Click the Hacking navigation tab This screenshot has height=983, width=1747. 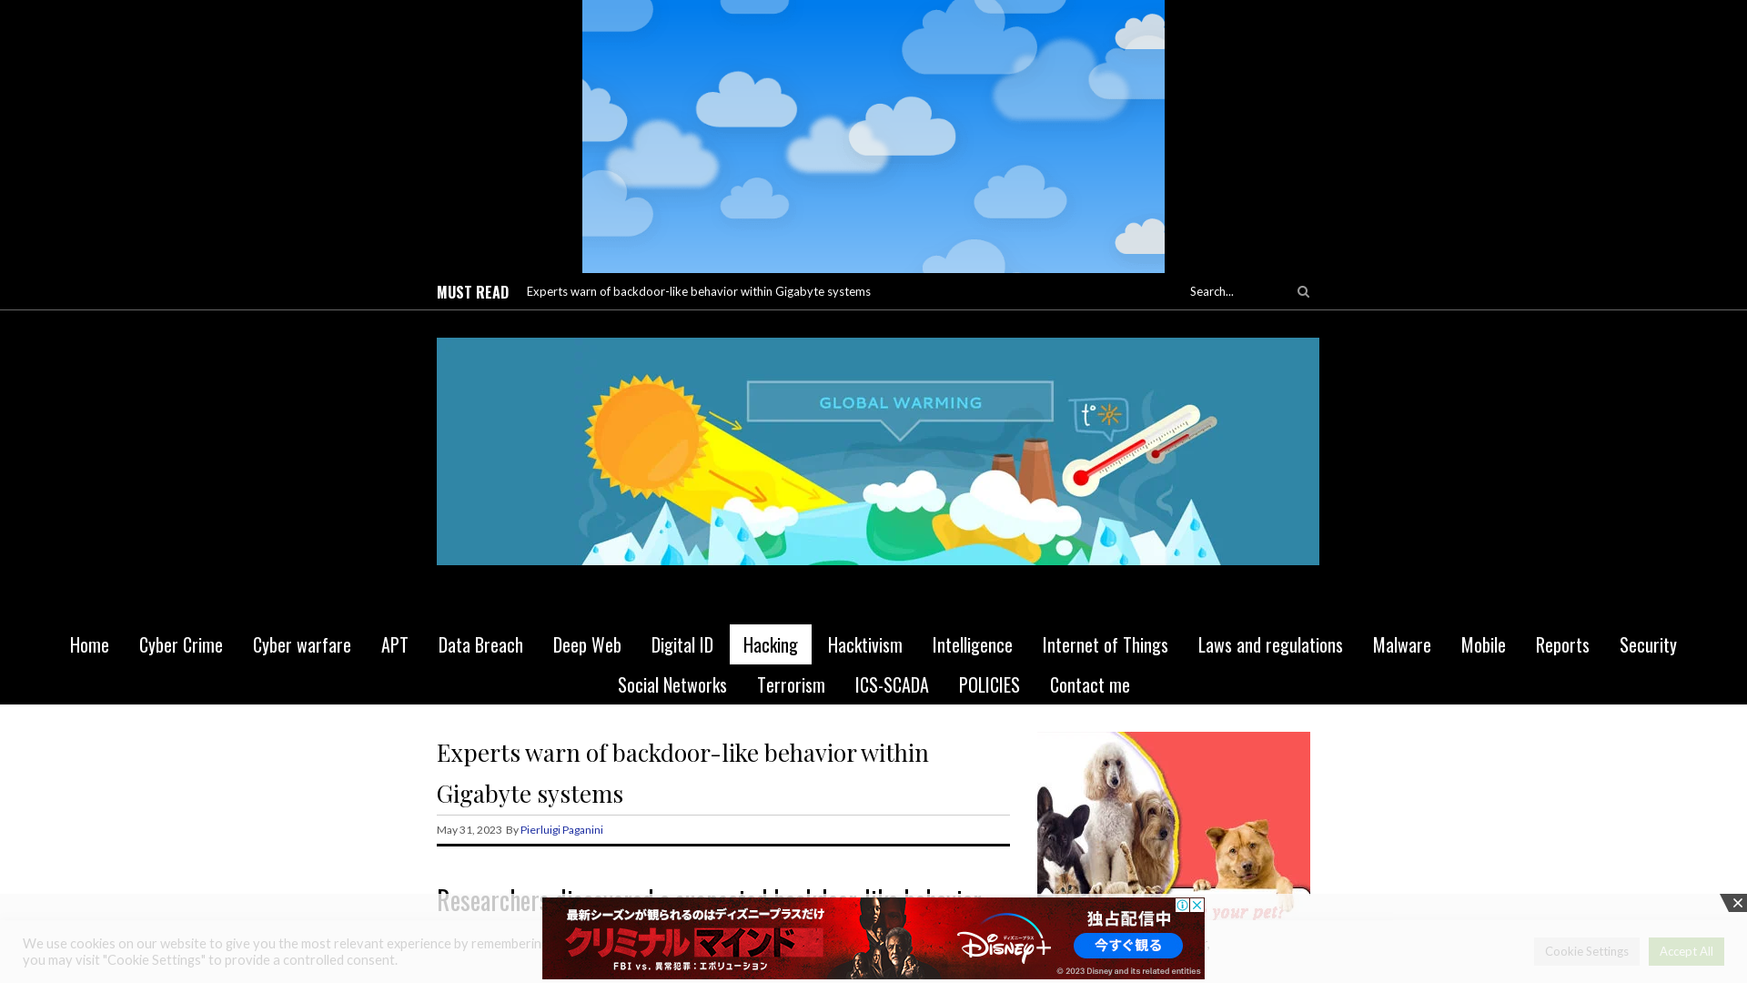771,644
